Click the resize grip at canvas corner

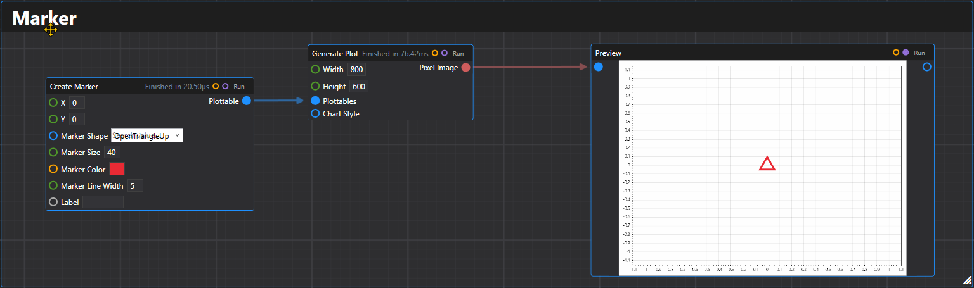(x=967, y=280)
